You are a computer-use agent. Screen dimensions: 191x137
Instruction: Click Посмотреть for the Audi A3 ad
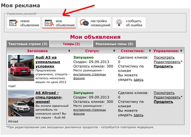pyautogui.click(x=164, y=57)
